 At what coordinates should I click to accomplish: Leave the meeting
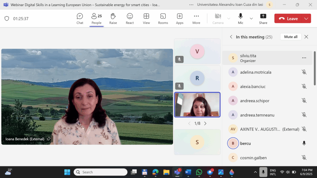click(x=288, y=19)
